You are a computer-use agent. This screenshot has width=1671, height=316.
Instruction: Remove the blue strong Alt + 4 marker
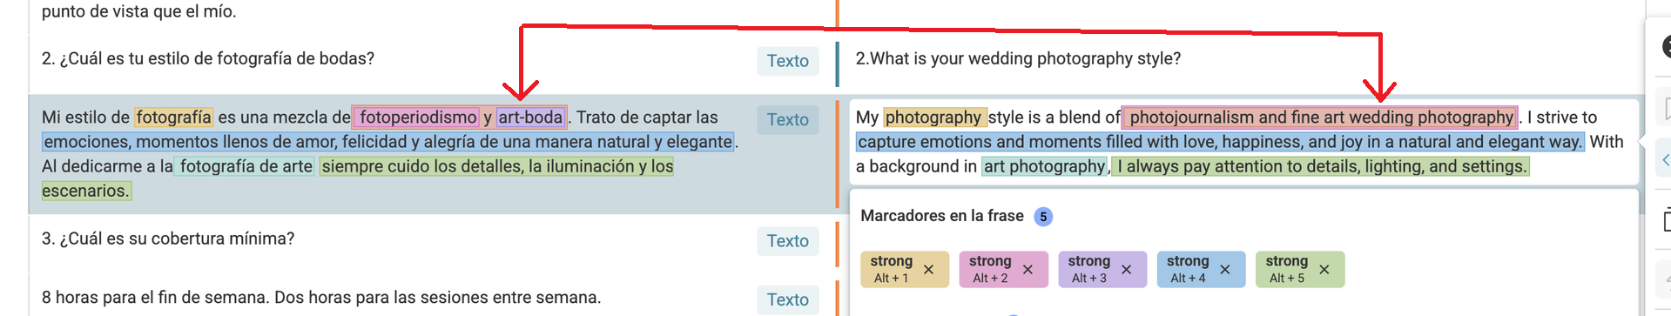[1225, 270]
